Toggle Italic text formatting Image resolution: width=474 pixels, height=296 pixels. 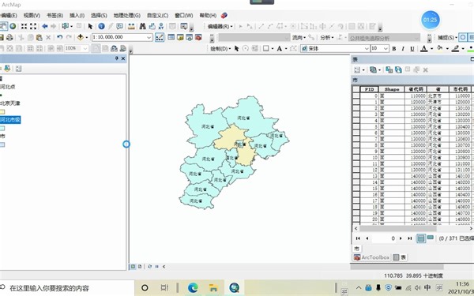tap(403, 49)
